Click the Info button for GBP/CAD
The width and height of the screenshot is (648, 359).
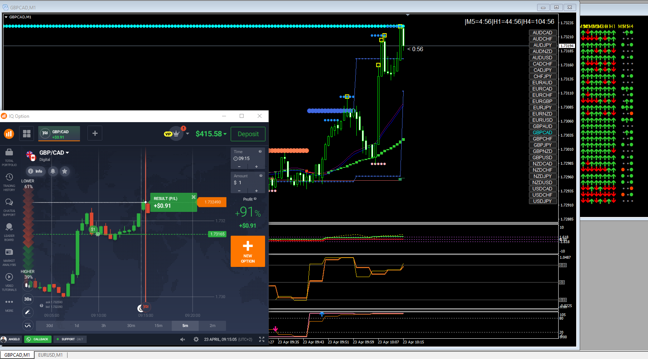click(36, 171)
